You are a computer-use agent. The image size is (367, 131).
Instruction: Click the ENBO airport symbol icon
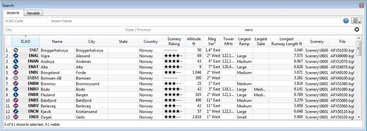pyautogui.click(x=16, y=89)
